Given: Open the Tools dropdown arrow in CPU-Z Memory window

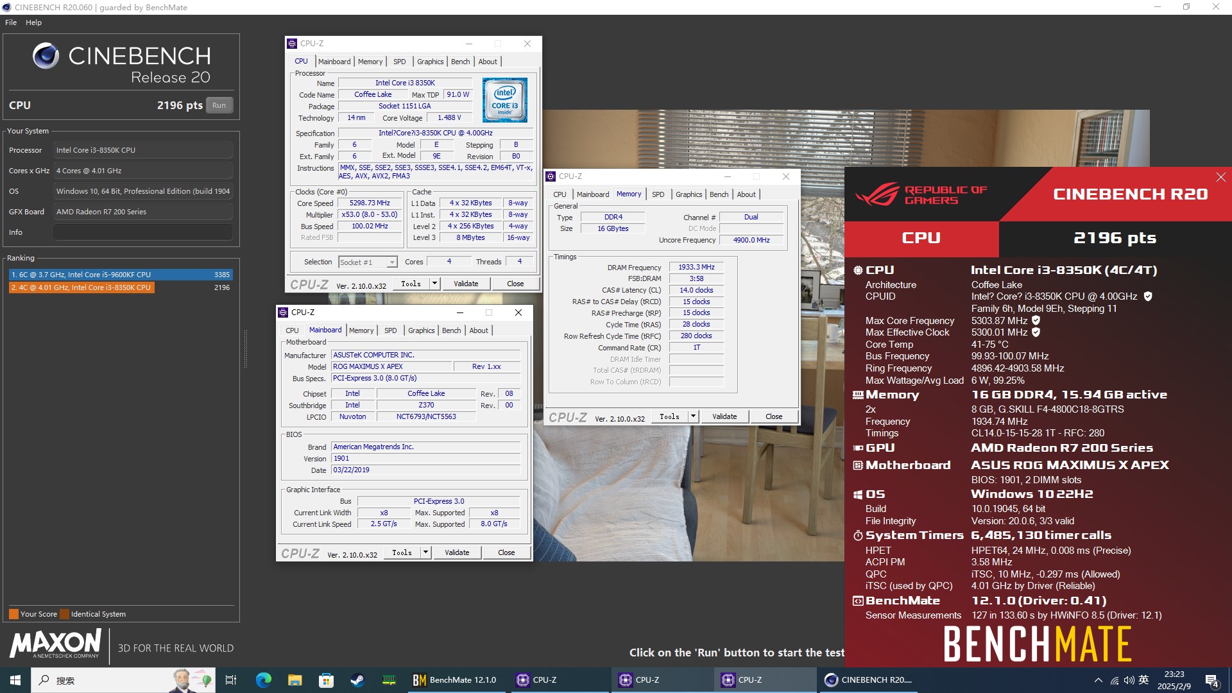Looking at the screenshot, I should 693,416.
